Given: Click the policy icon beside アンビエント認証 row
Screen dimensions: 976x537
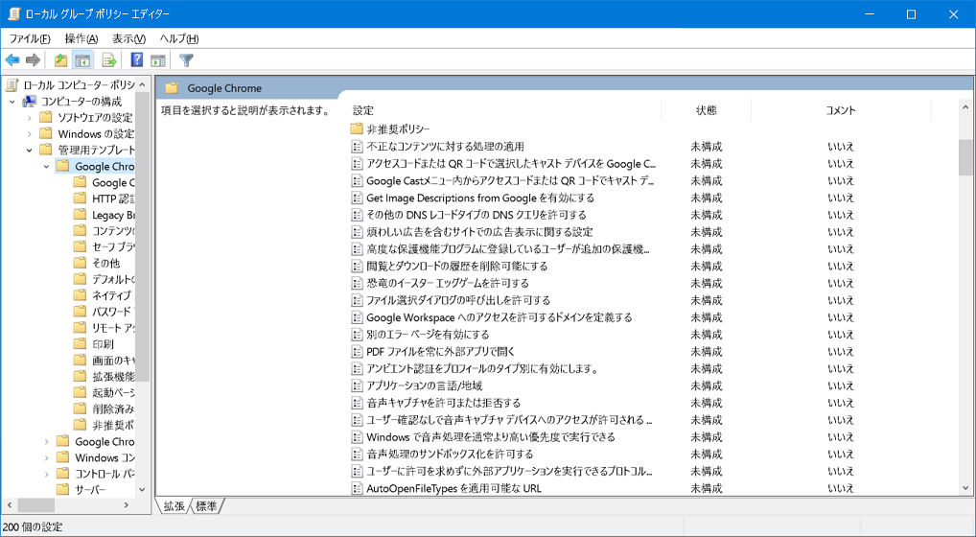Looking at the screenshot, I should 357,368.
